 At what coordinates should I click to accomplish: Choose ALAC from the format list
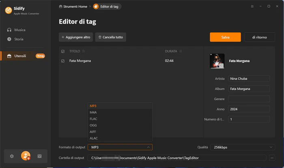[x=120, y=138]
